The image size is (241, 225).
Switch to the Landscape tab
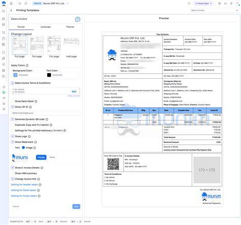click(45, 27)
